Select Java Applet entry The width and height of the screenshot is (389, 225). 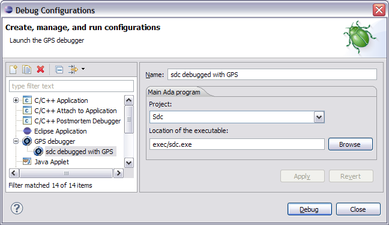52,162
